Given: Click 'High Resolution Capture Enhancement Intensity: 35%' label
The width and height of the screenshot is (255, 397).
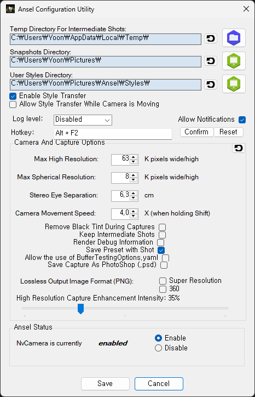Looking at the screenshot, I should tap(98, 298).
